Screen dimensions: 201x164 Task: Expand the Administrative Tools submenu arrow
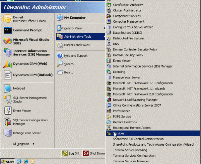(104, 36)
